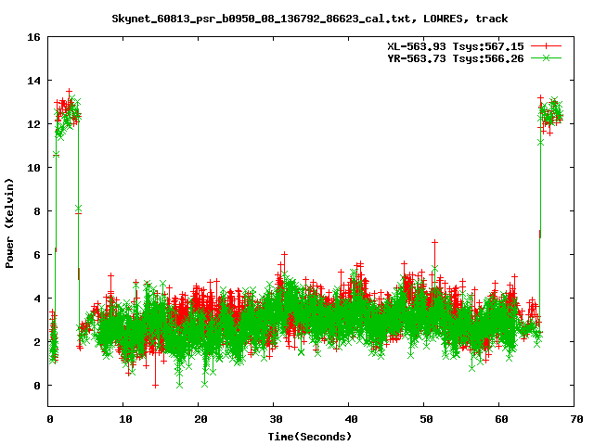Click the red XL legend line sample
The width and height of the screenshot is (594, 445).
[x=546, y=46]
